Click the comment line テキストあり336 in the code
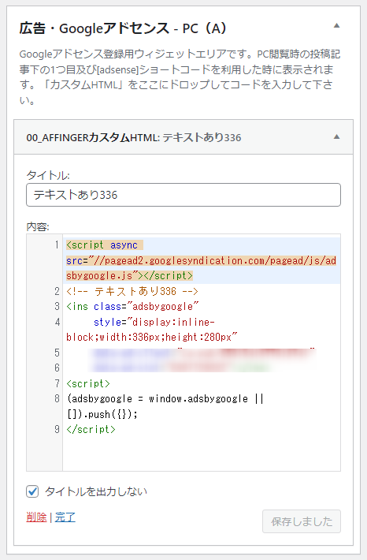 click(132, 291)
